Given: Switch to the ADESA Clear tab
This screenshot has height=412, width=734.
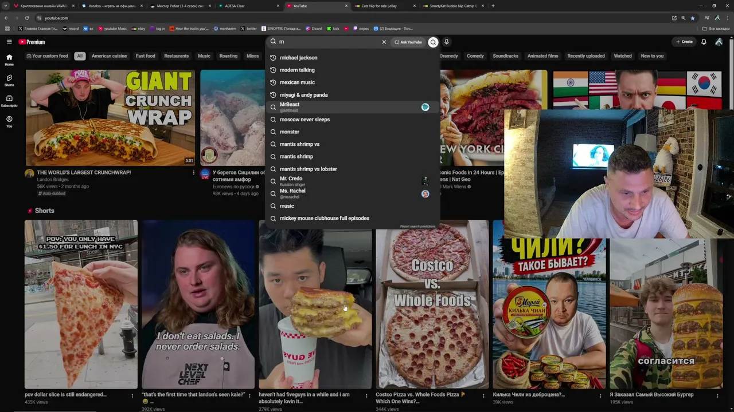Looking at the screenshot, I should 248,6.
